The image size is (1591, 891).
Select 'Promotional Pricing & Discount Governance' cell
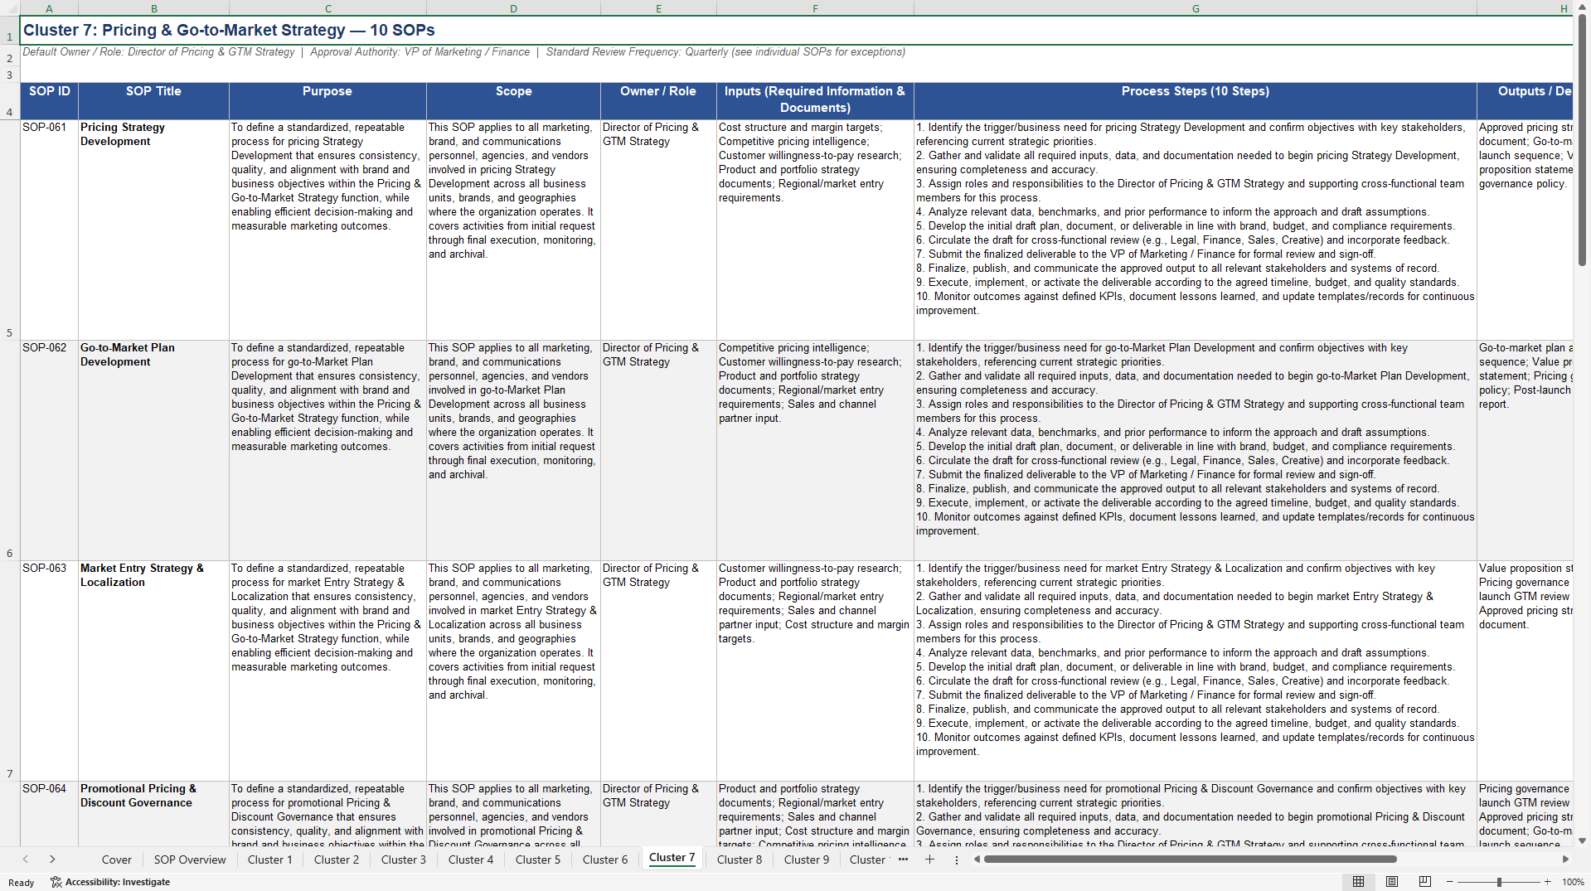[153, 814]
